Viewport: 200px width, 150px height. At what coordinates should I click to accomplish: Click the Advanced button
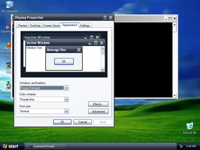tap(98, 111)
